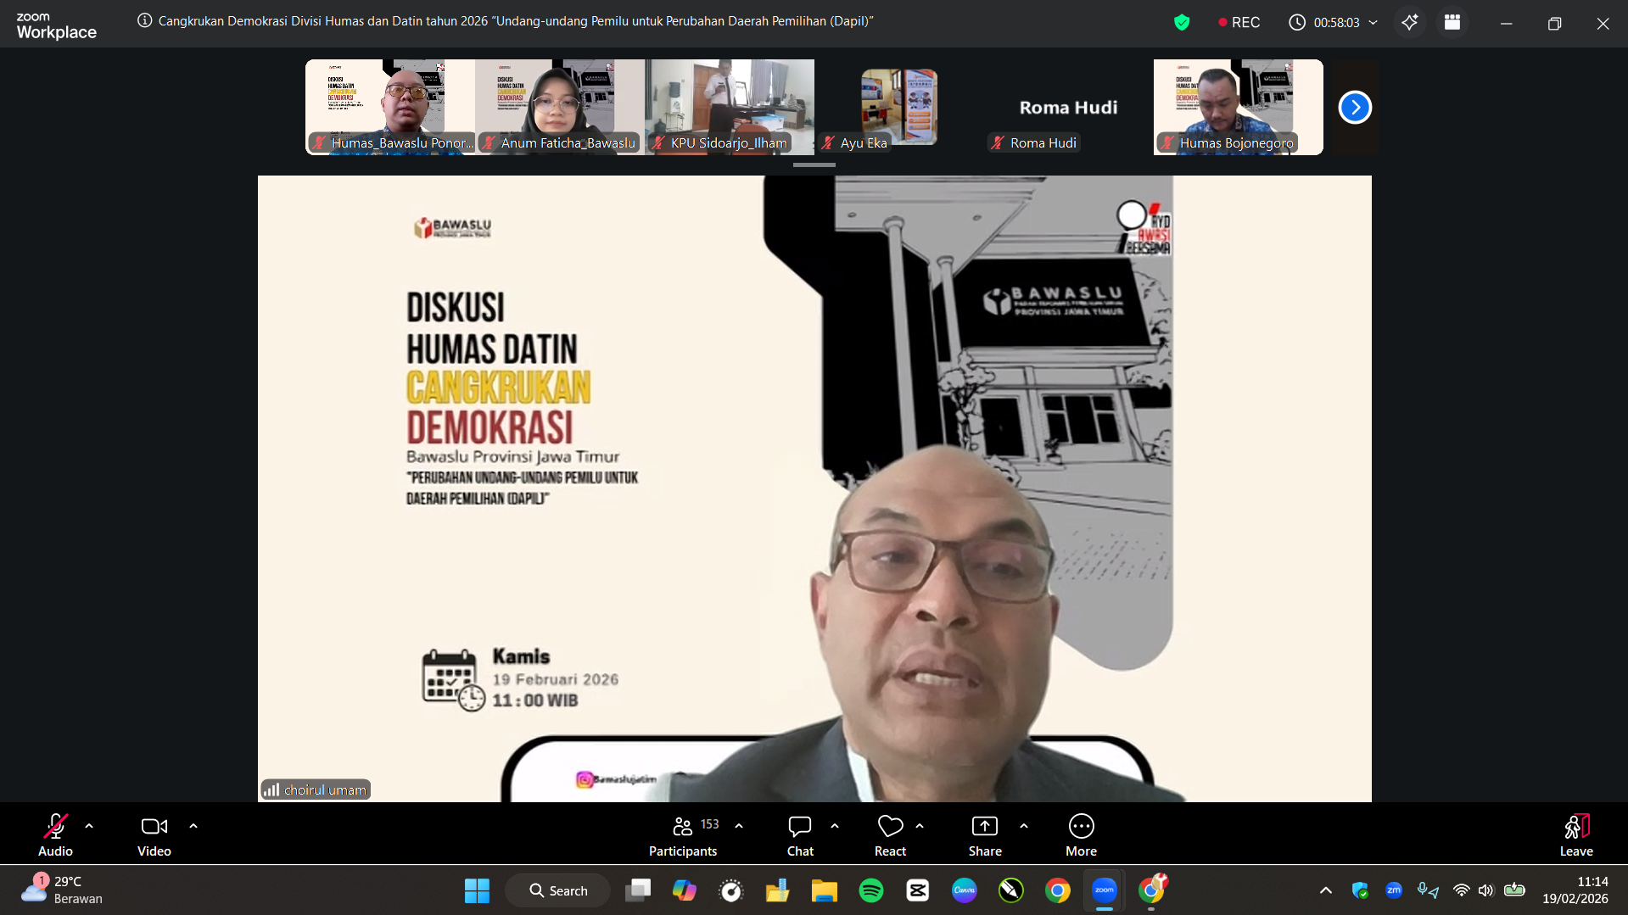
Task: Select Roma Hudi participant tile
Action: click(1069, 107)
